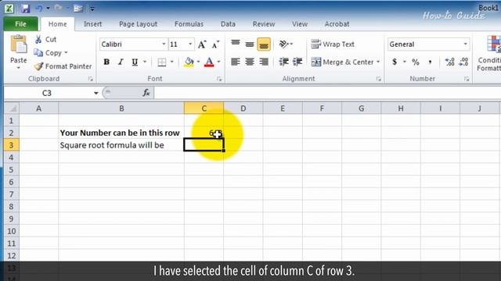
Task: Click the Copy button
Action: pyautogui.click(x=48, y=53)
